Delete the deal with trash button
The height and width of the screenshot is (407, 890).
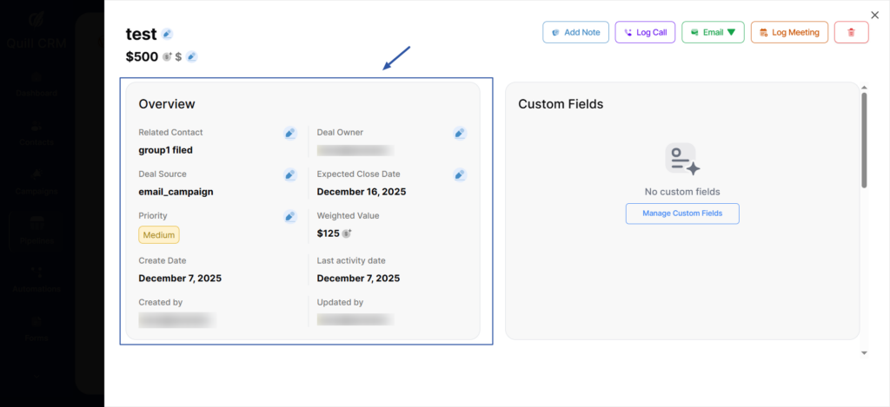[x=851, y=32]
